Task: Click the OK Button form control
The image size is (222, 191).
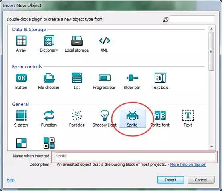Action: point(21,78)
